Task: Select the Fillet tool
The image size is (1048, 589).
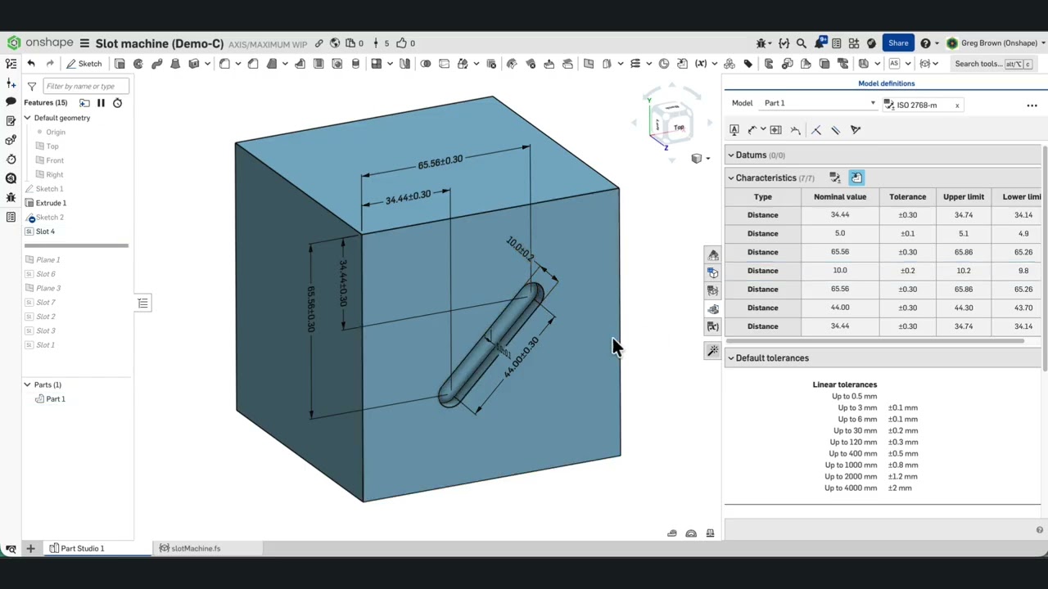Action: pos(224,64)
